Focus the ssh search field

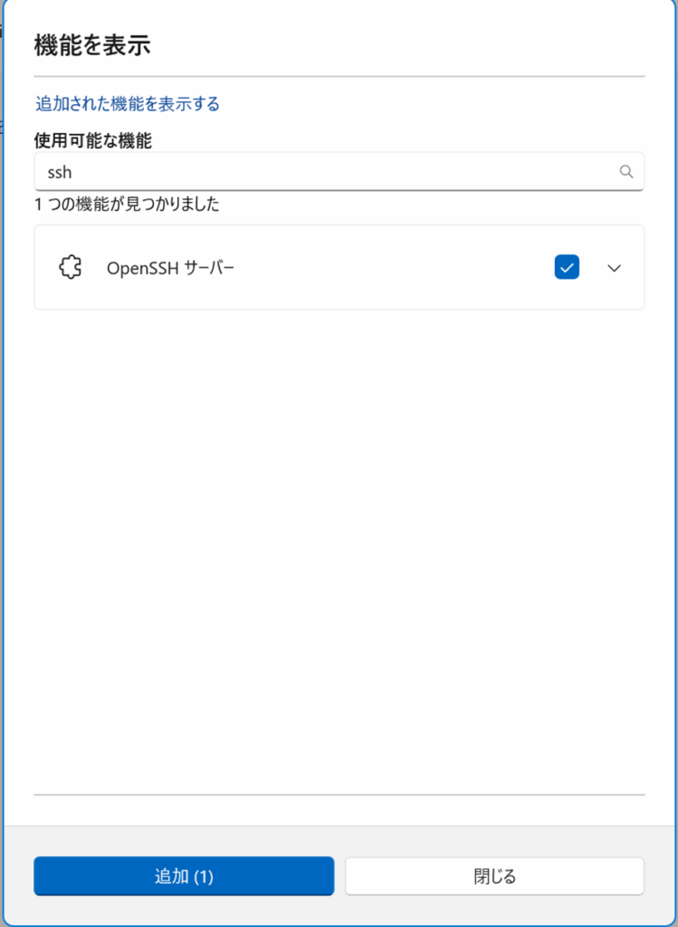pos(339,172)
